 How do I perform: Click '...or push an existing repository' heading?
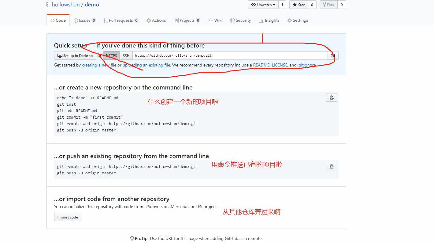132,156
